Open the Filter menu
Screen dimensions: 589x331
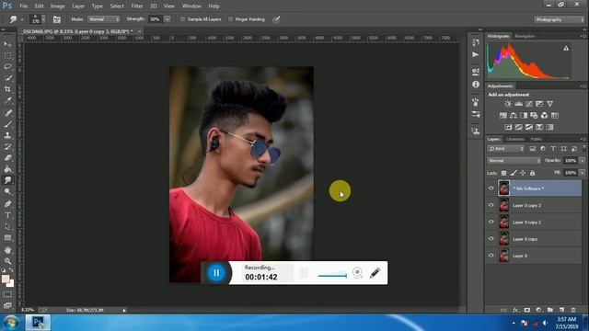pyautogui.click(x=137, y=6)
